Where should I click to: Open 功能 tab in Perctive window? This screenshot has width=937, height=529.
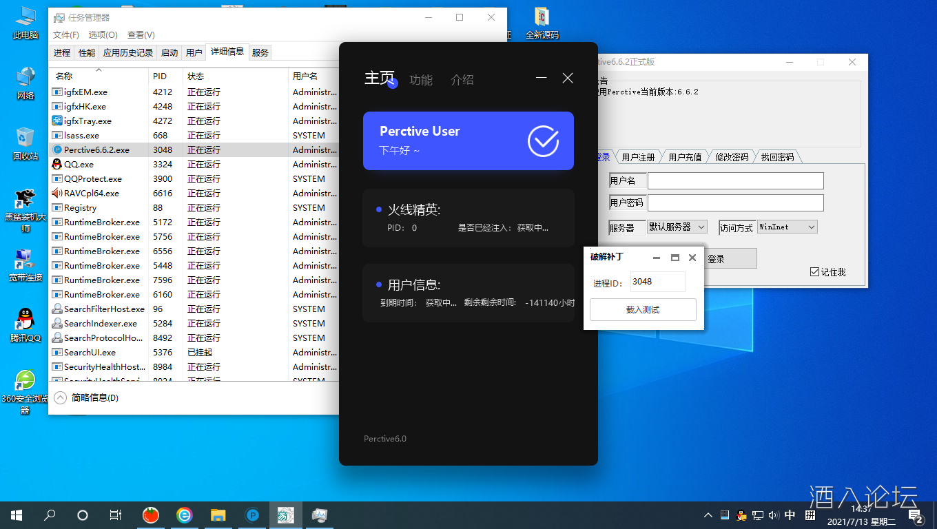coord(421,80)
